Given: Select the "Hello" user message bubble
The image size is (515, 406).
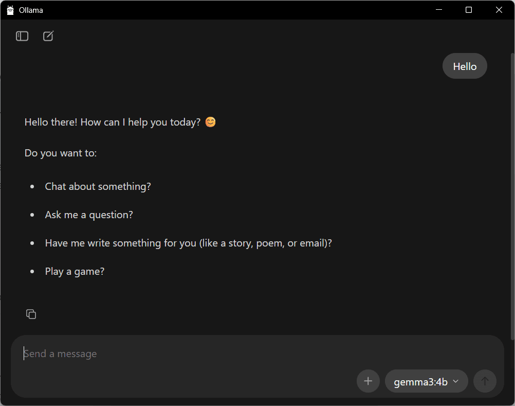Looking at the screenshot, I should (465, 66).
